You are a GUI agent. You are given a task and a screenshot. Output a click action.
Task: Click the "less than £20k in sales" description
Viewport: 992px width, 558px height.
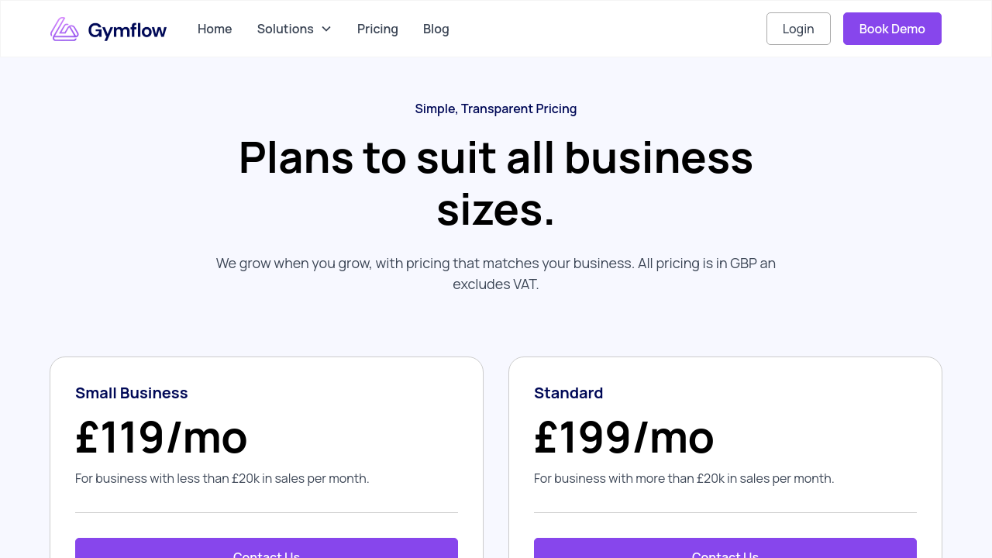coord(222,478)
